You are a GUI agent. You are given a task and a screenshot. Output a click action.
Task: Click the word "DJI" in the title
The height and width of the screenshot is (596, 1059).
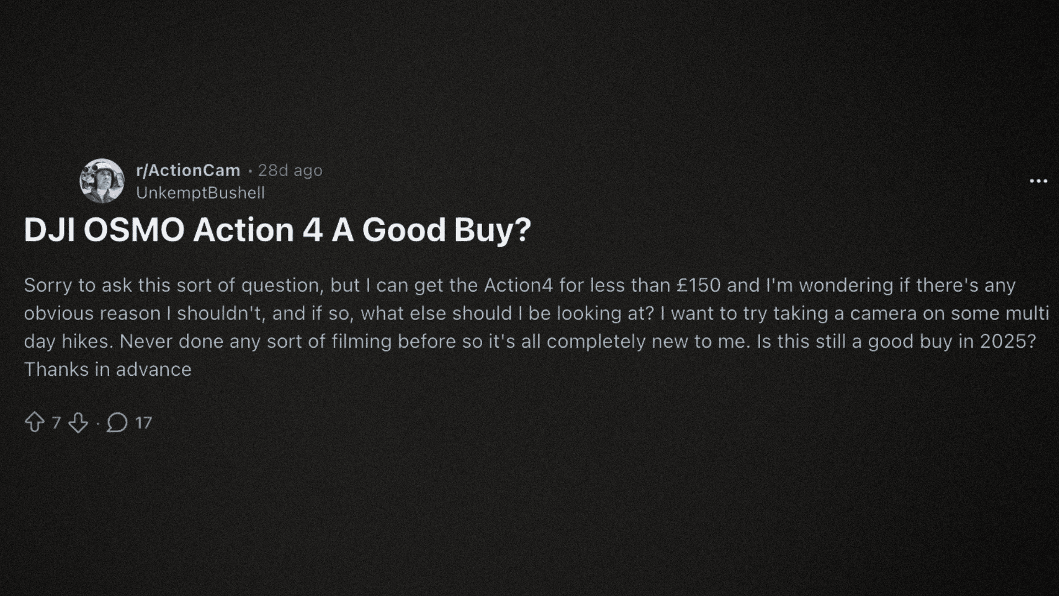pos(50,230)
